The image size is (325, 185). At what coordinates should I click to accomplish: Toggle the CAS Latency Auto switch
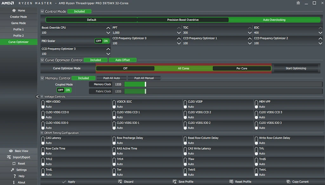click(x=43, y=140)
